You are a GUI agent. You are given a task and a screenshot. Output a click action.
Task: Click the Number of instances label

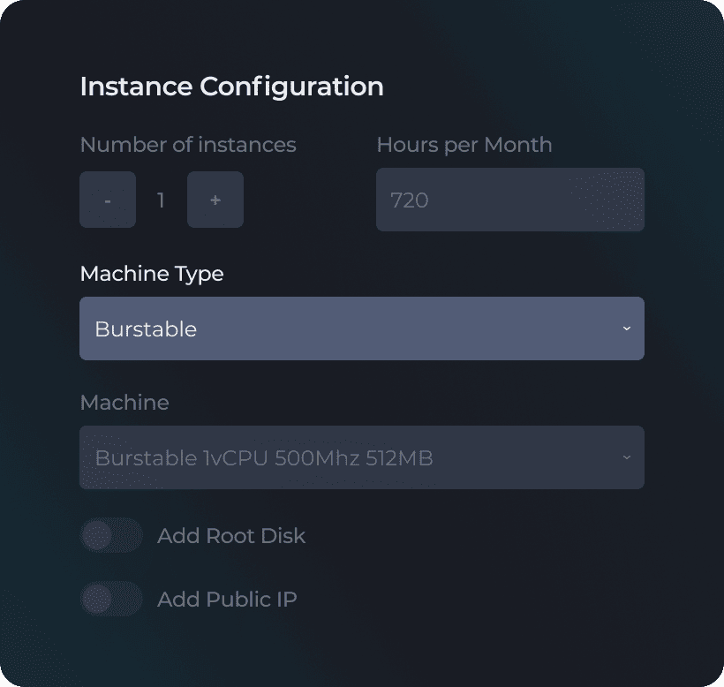[188, 145]
